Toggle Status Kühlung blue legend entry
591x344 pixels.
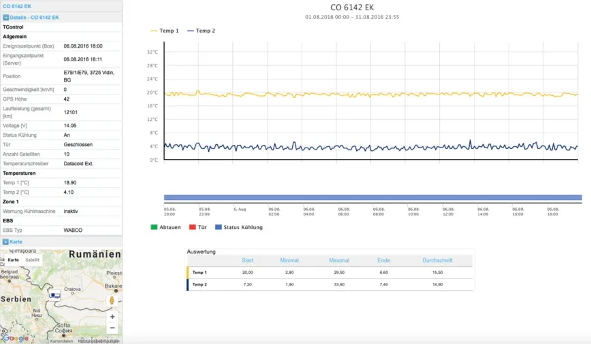click(x=239, y=227)
